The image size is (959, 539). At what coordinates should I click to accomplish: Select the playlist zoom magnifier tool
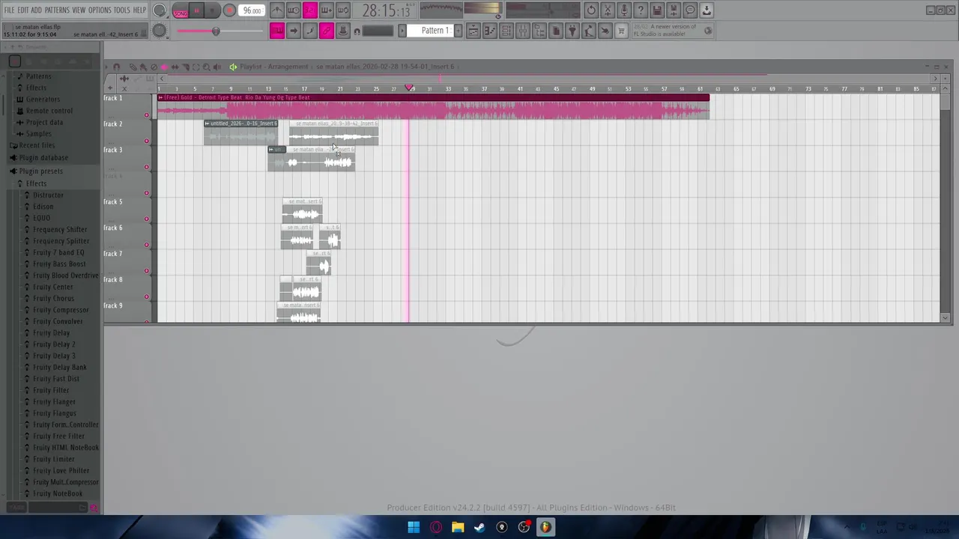click(207, 67)
